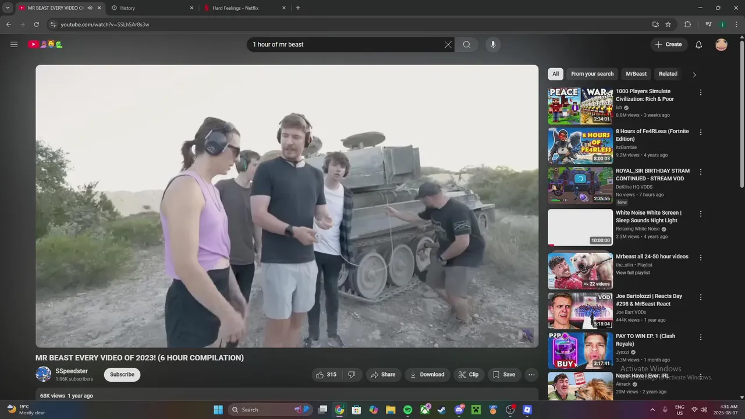Image resolution: width=745 pixels, height=419 pixels.
Task: Open White Noise White Screen thumbnail
Action: point(580,228)
